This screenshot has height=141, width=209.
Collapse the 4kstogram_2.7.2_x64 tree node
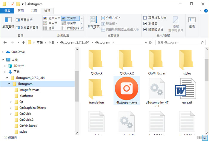point(7,78)
